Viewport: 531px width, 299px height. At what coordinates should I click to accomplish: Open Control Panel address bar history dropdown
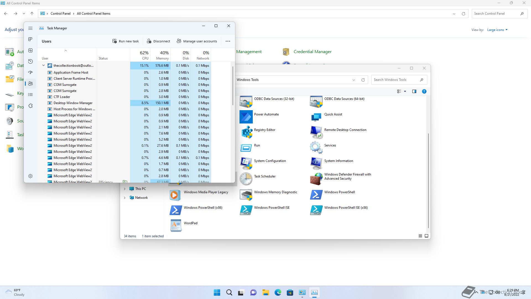click(454, 14)
